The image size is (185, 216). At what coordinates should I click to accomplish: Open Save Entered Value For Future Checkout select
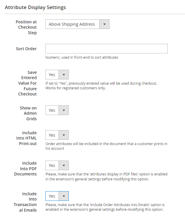(52, 75)
